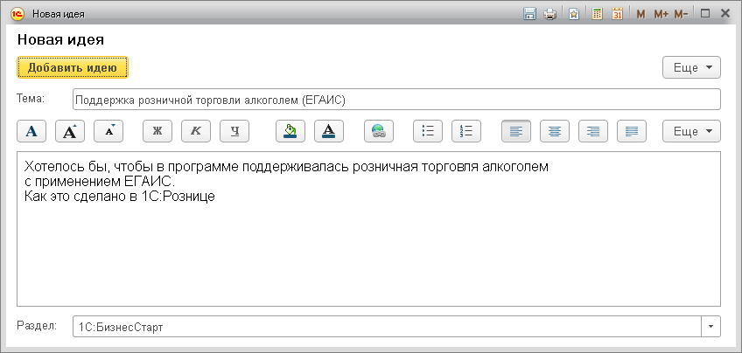Screen dimensions: 742x353
Task: Open the formatting toolbar Еще menu
Action: [x=691, y=131]
